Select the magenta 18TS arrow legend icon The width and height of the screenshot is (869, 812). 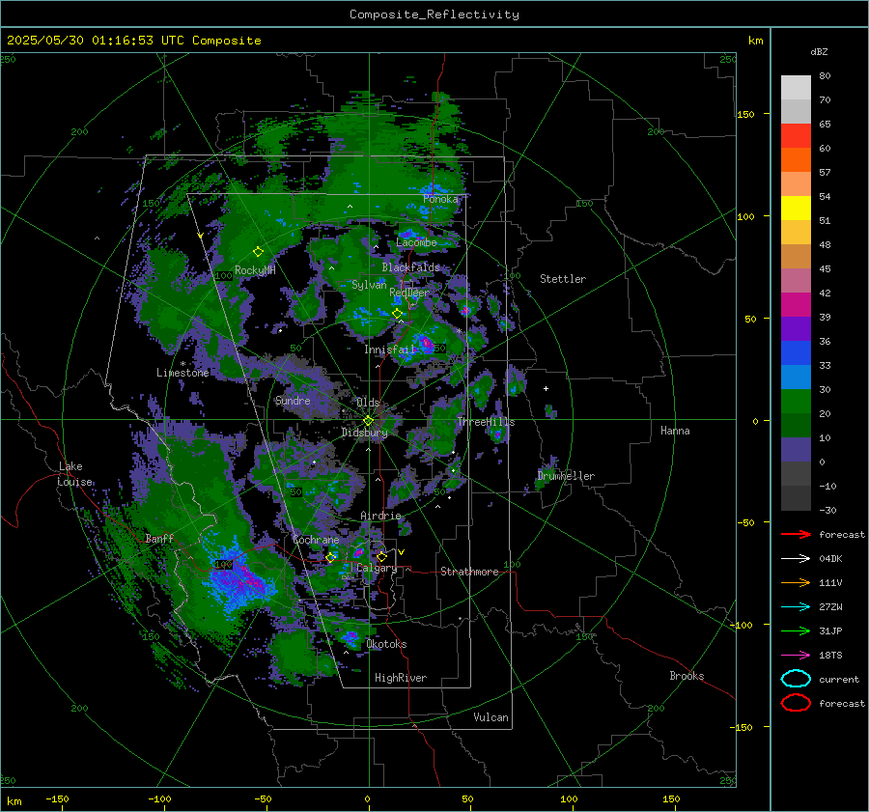coord(796,656)
